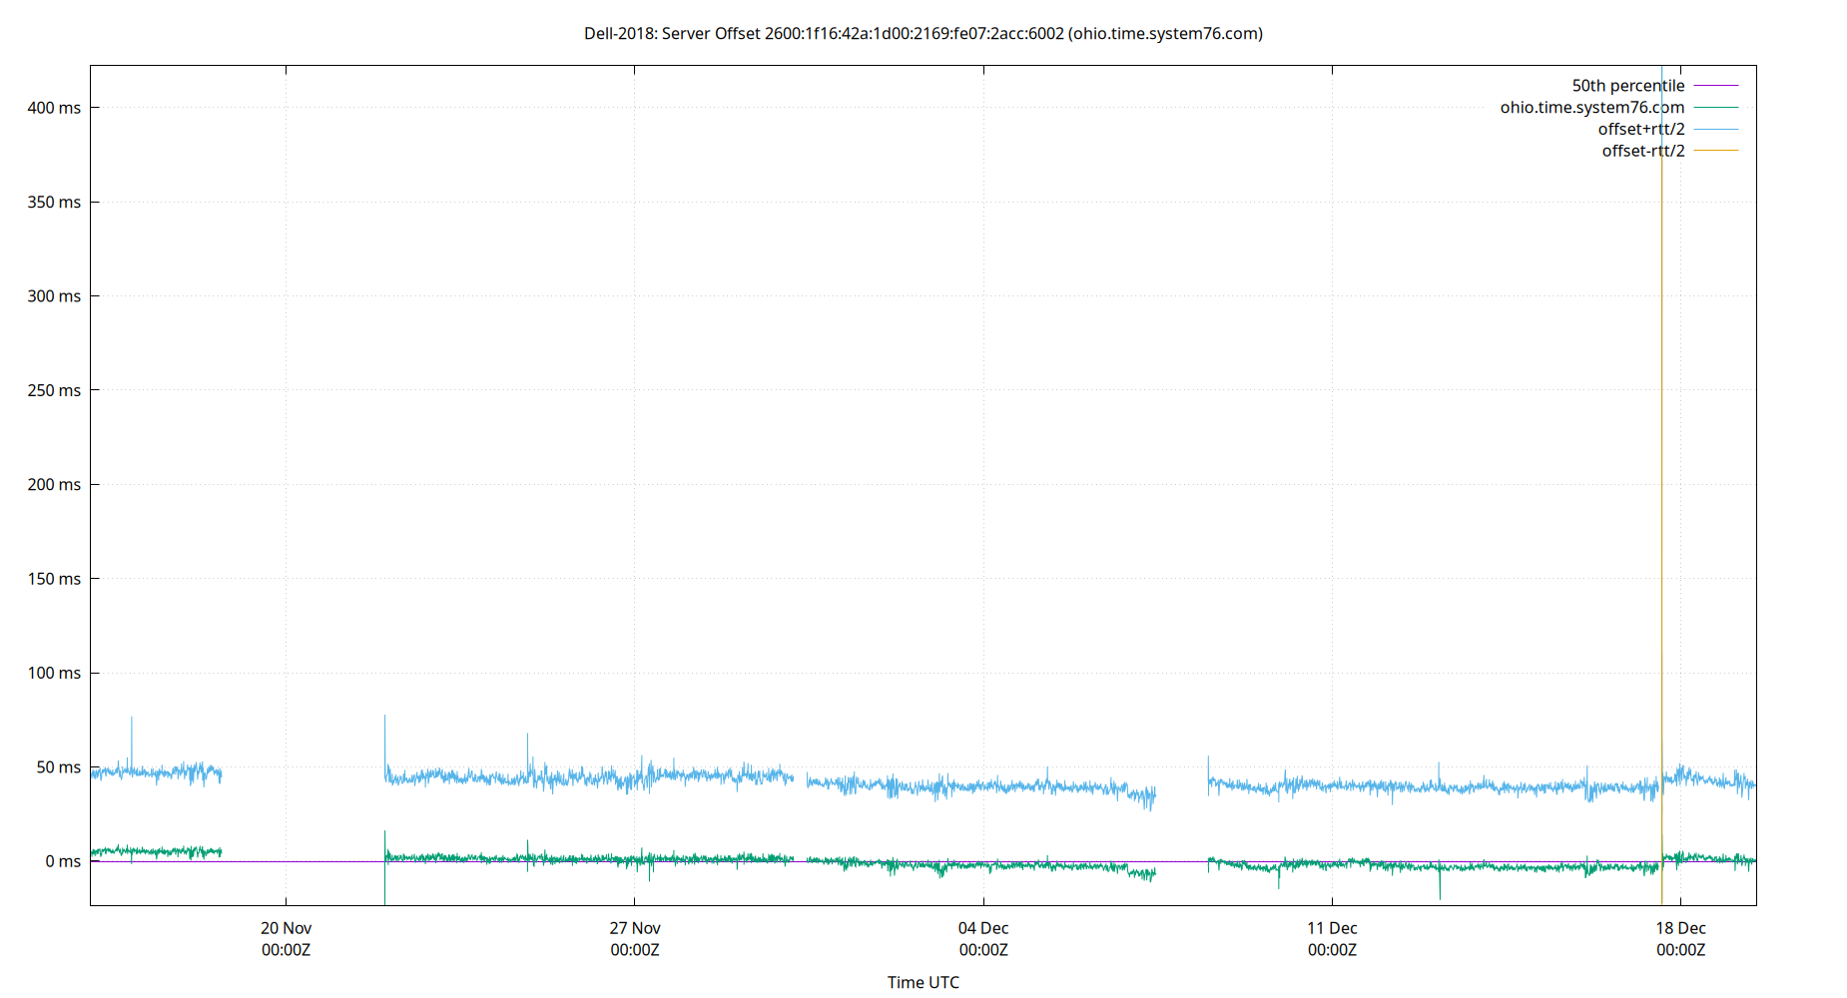Select the "Time UTC" axis label

coord(923,982)
